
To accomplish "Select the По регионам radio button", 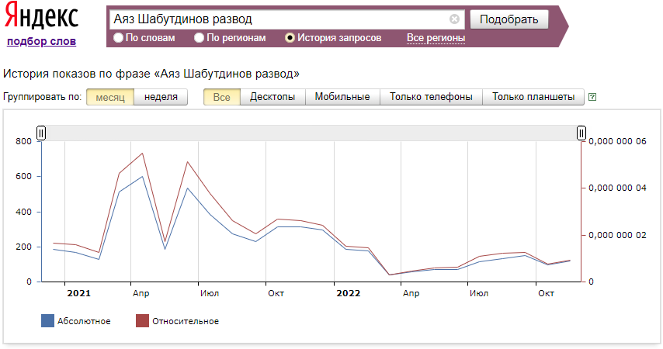I will click(200, 37).
